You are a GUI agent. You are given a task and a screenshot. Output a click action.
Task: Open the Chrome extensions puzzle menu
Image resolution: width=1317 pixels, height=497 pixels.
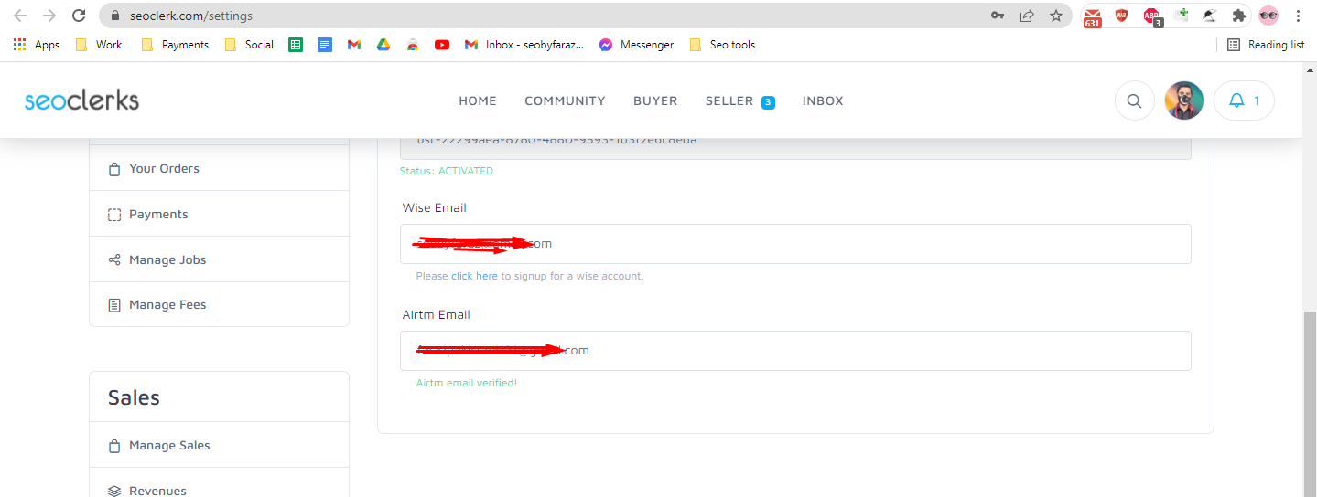1239,16
